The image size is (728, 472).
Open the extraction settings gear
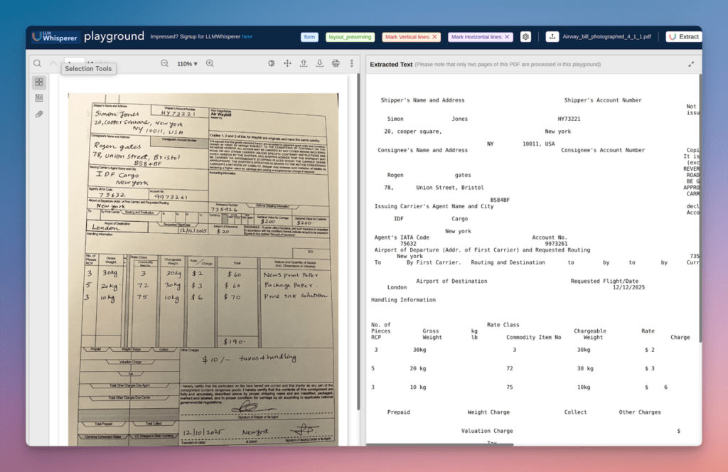525,37
